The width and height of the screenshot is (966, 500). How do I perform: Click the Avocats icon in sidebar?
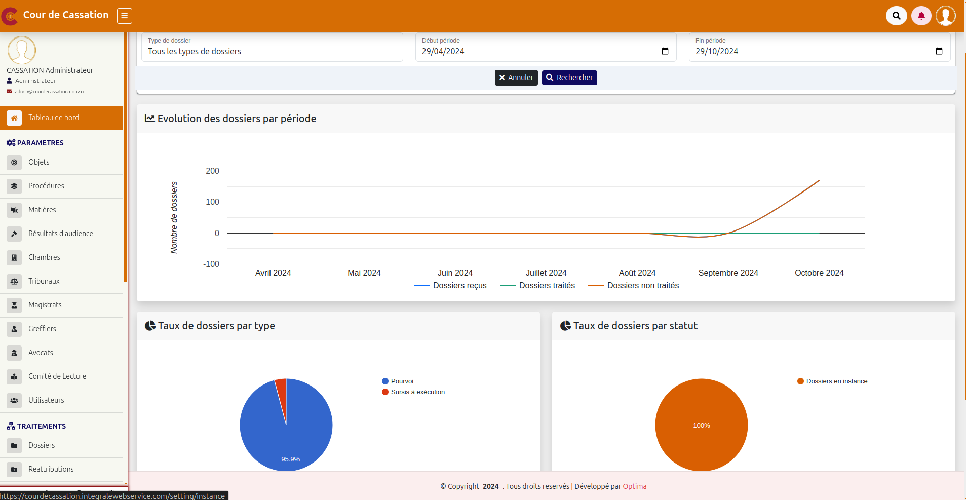coord(14,353)
